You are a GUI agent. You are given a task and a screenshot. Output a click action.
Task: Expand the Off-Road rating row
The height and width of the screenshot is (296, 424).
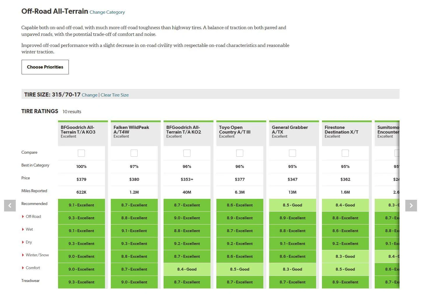pyautogui.click(x=31, y=216)
